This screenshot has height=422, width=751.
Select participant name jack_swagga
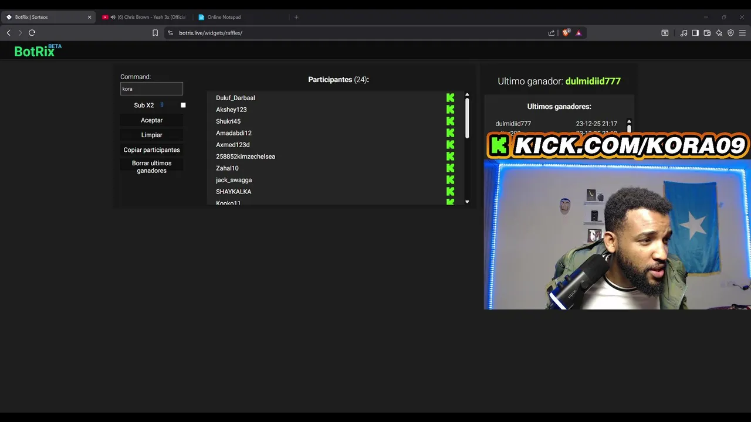[x=234, y=180]
